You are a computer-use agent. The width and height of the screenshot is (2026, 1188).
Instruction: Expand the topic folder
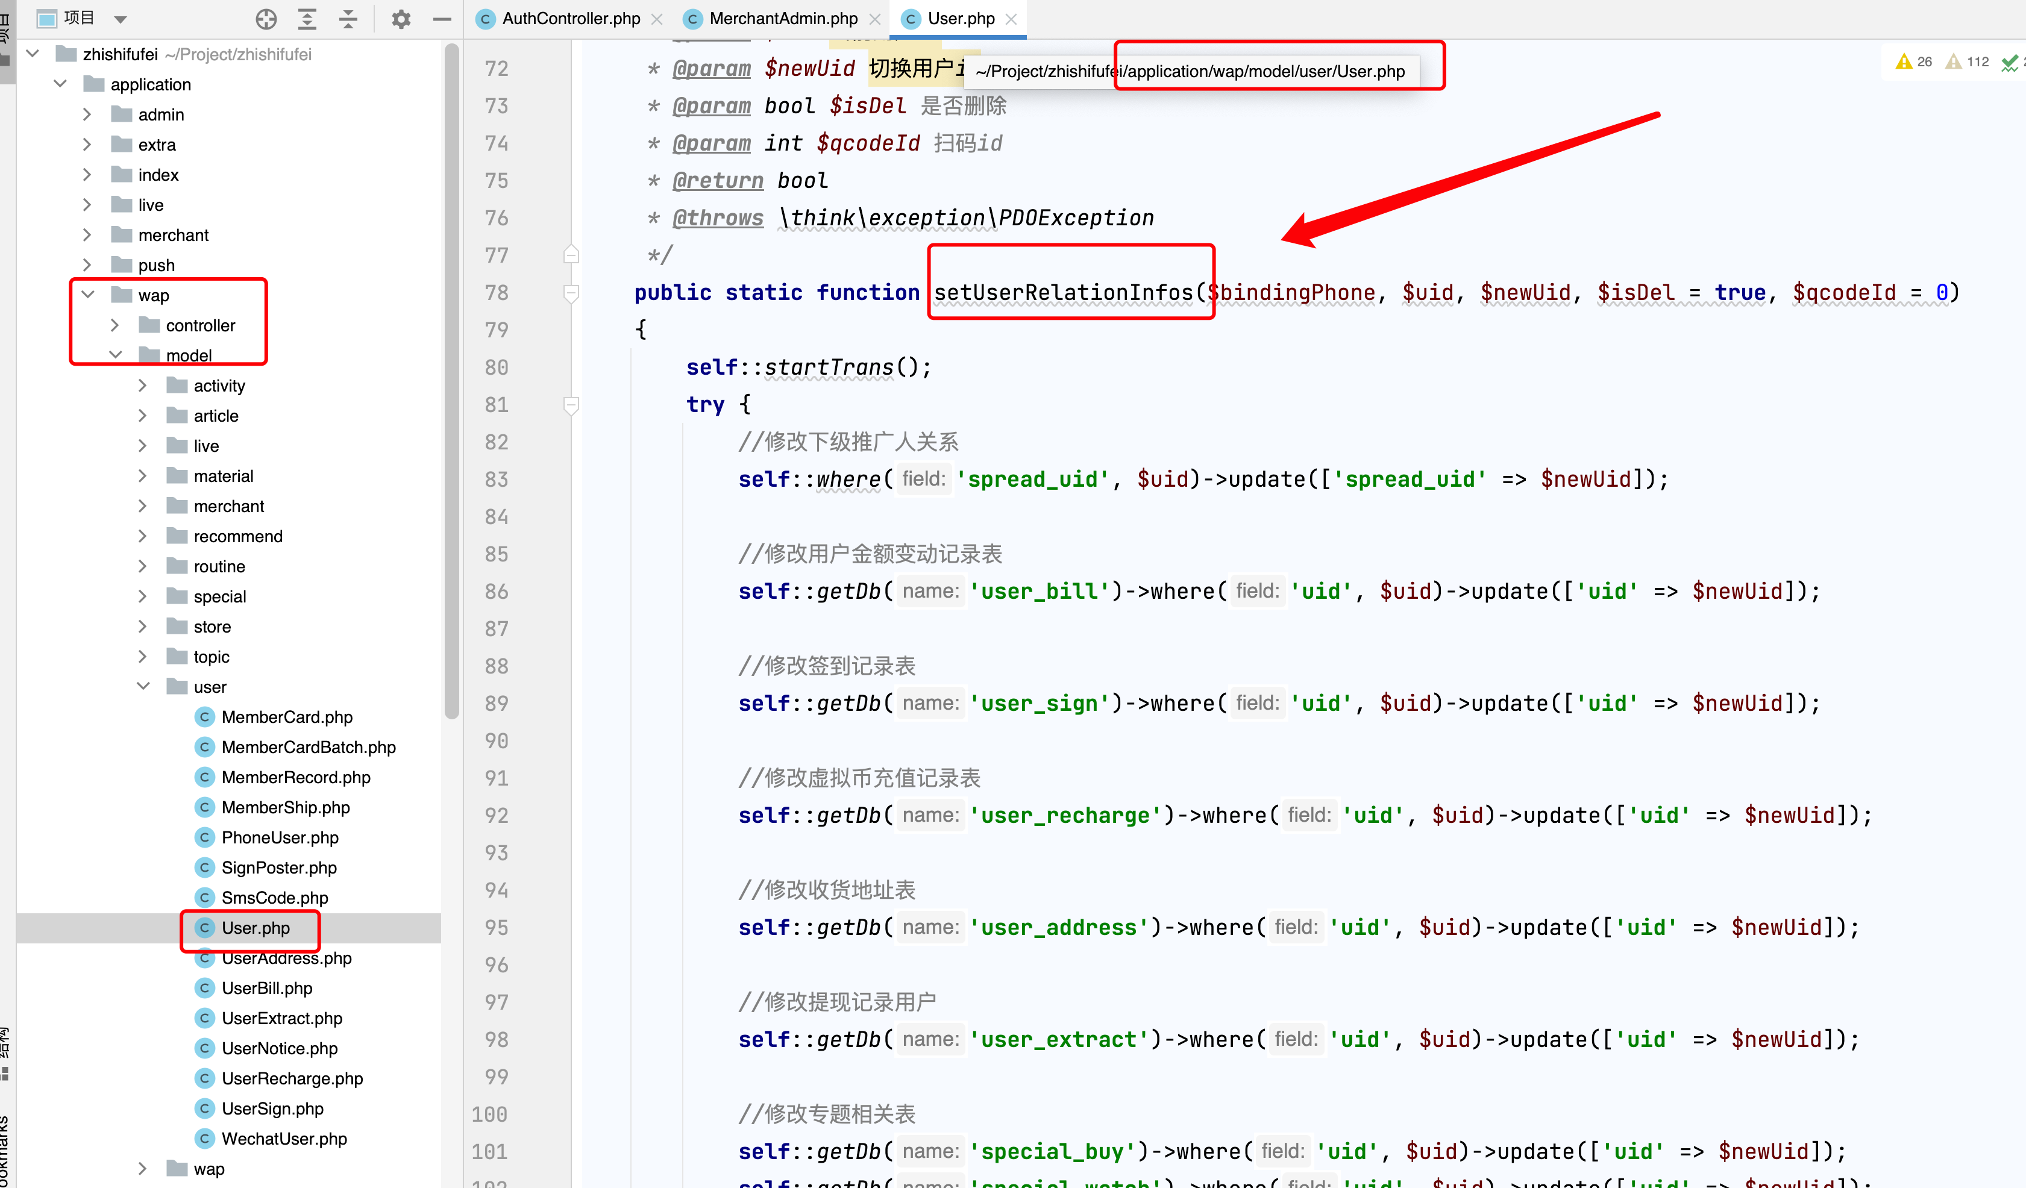(x=143, y=656)
